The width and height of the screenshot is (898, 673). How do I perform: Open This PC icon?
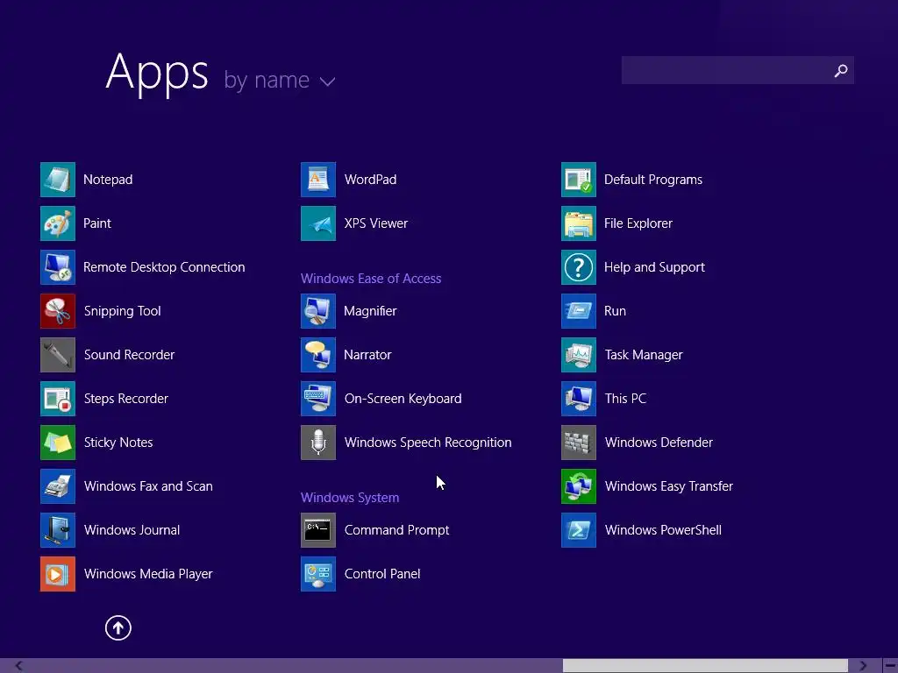579,399
